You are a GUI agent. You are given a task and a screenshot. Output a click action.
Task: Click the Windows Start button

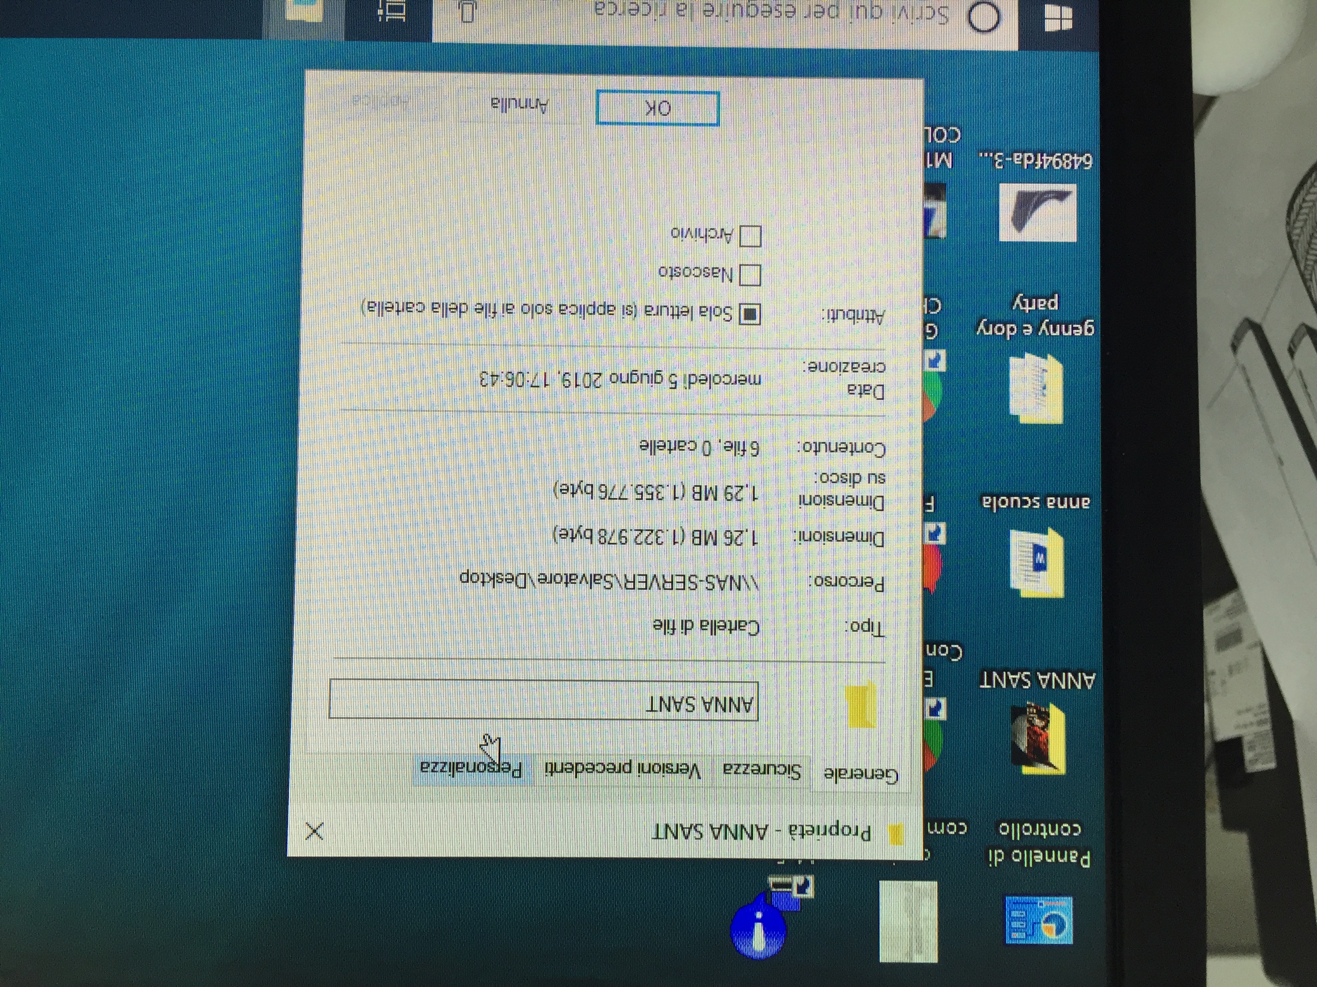click(1058, 18)
